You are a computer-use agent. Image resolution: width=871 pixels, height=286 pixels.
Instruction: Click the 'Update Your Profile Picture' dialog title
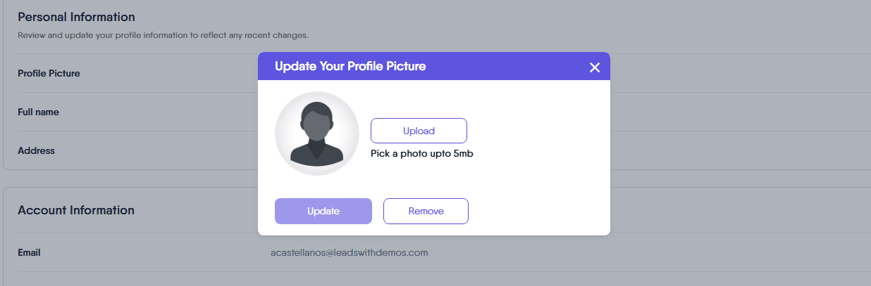(x=350, y=67)
